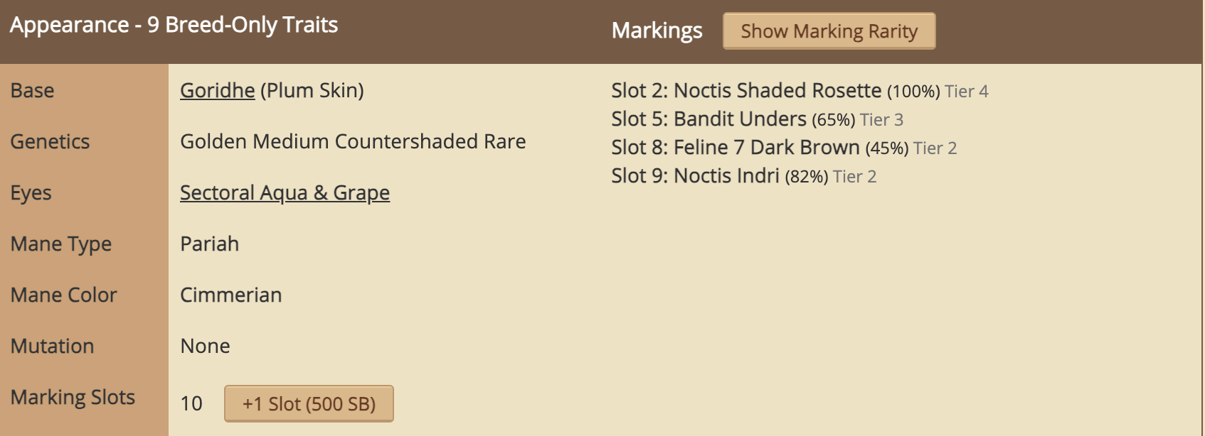
Task: Select the Mane Color label
Action: [63, 295]
